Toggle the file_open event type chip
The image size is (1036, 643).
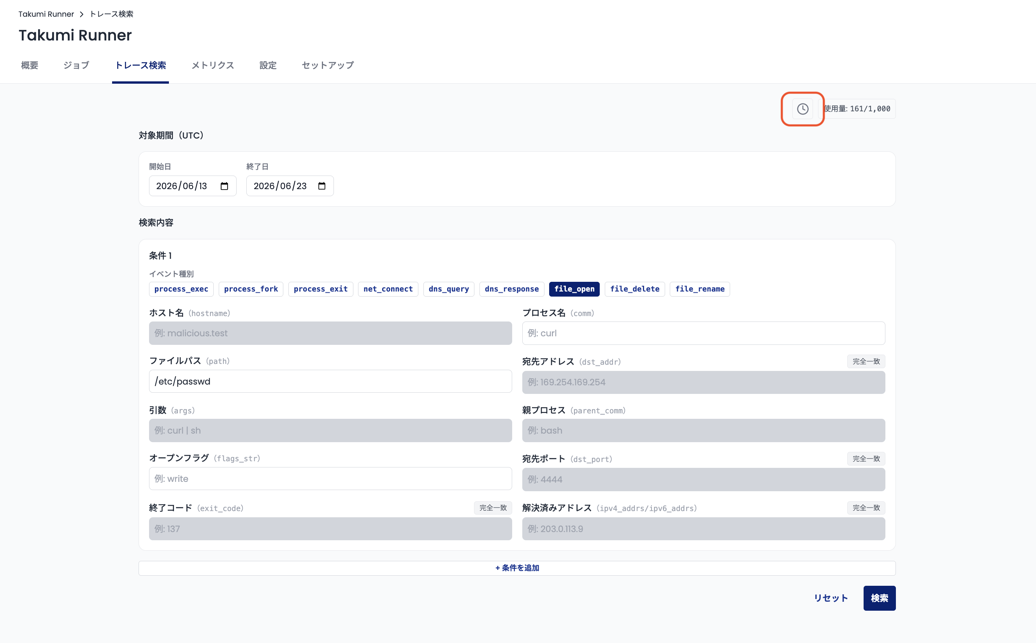coord(574,289)
